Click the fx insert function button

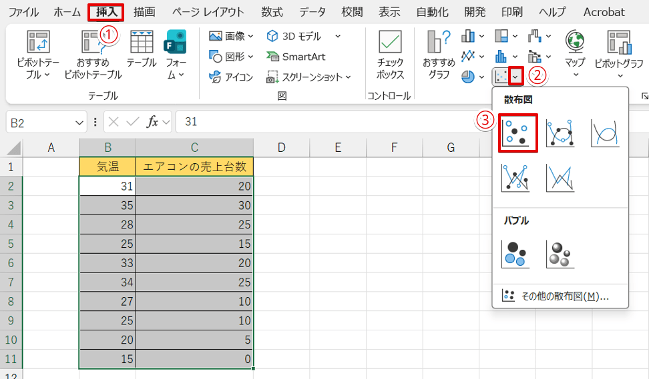point(152,122)
